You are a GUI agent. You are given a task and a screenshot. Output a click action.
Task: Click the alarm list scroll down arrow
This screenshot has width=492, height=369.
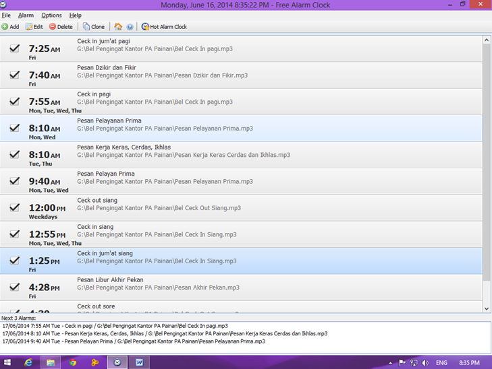(x=487, y=308)
